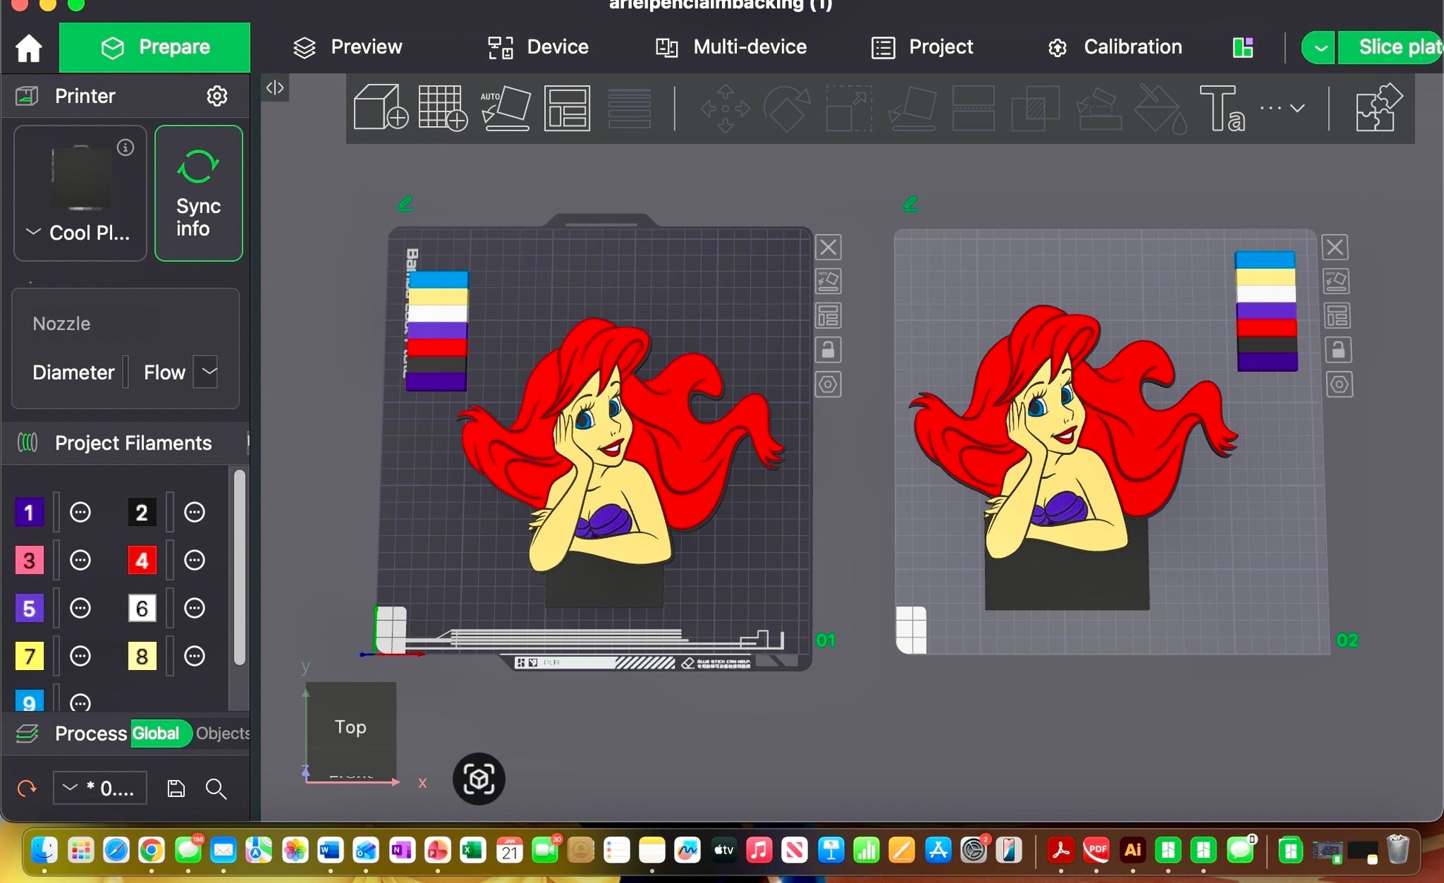Screen dimensions: 1444x883
Task: Select the Text shape tool
Action: click(x=1221, y=108)
